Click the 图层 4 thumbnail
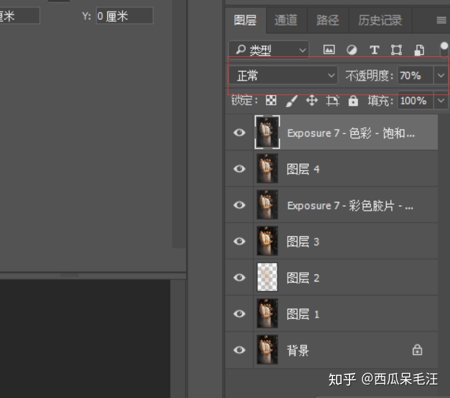 (267, 169)
